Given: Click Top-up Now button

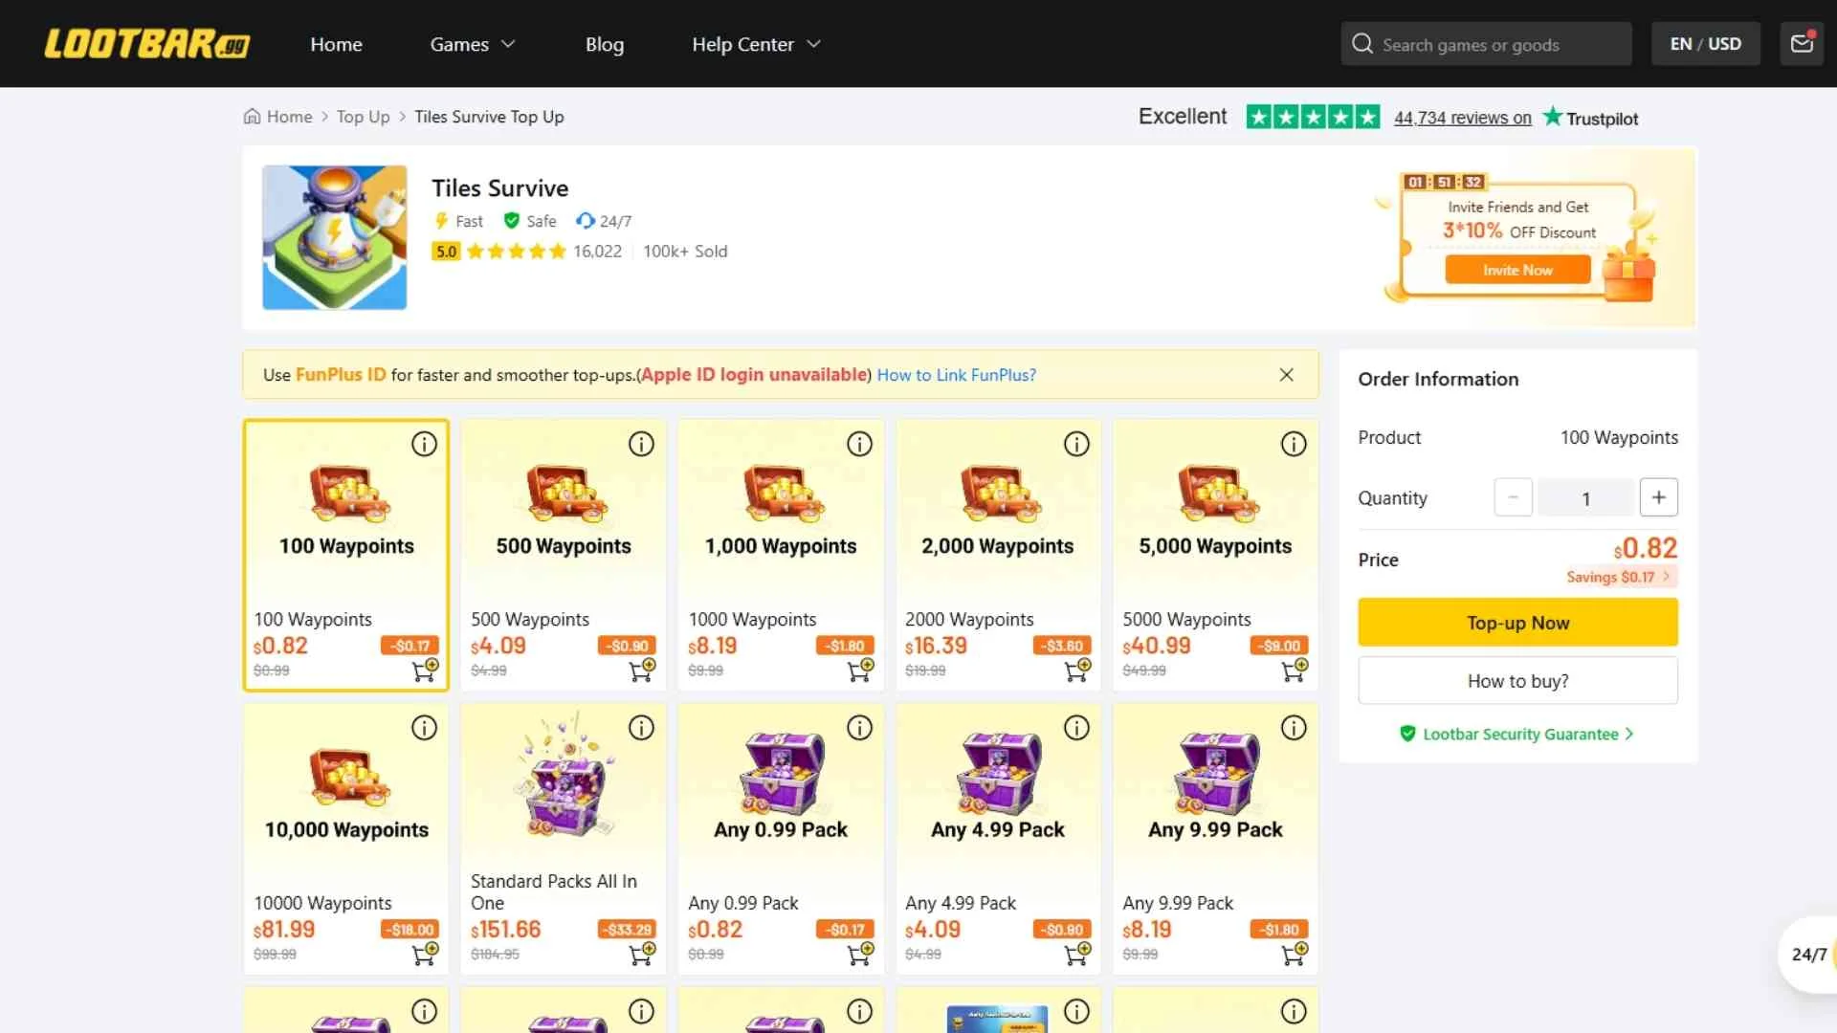Looking at the screenshot, I should click(x=1517, y=623).
